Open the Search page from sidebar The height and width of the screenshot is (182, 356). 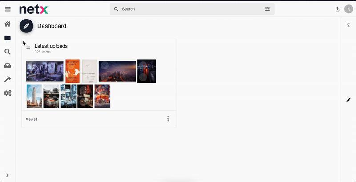click(8, 52)
